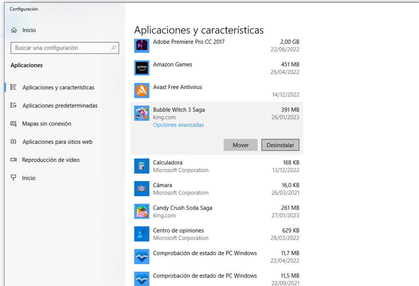
Task: Go to Mapas sin conexión
Action: pos(46,124)
